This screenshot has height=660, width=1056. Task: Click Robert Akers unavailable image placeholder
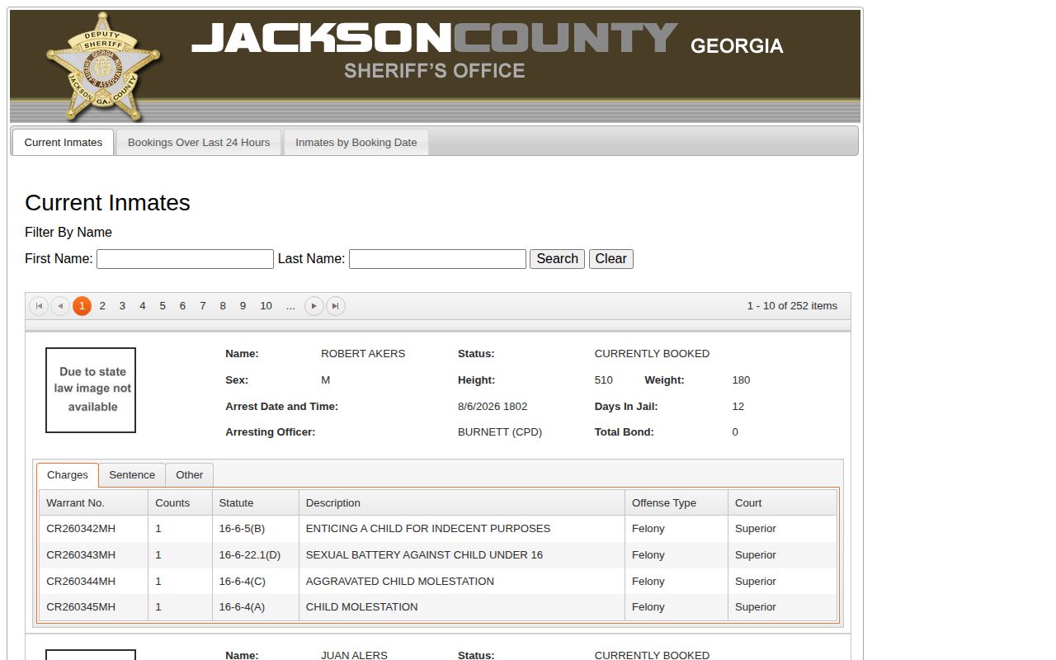click(91, 390)
